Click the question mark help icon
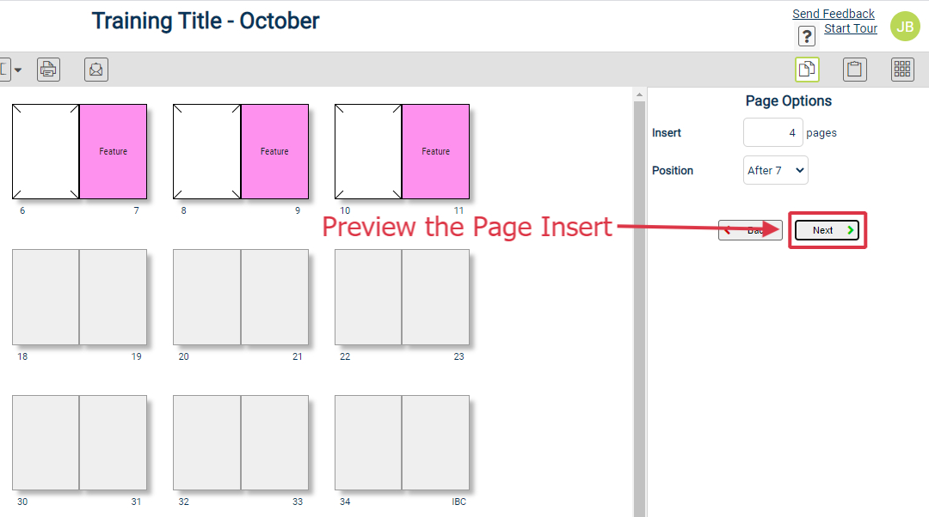Screen dimensions: 929x517 (x=806, y=36)
